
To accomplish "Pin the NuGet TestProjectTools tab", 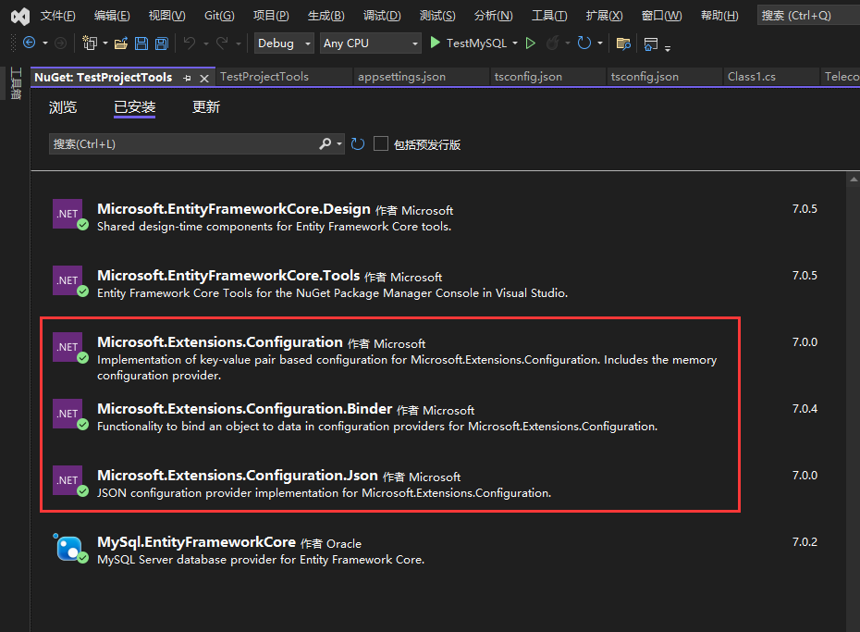I will pos(187,78).
